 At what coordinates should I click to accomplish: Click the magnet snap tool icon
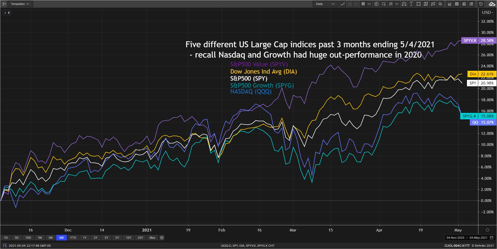[404, 4]
